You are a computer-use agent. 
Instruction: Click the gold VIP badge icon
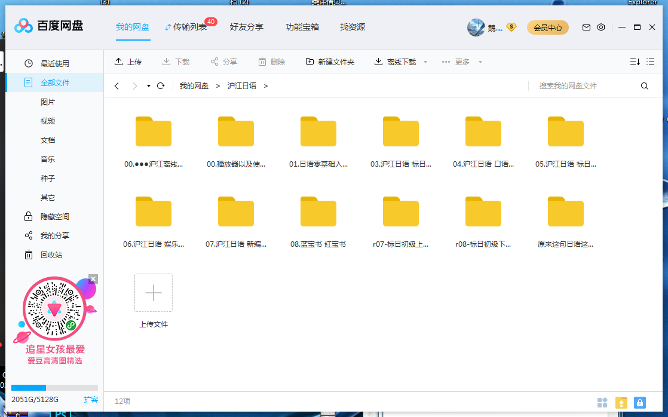511,27
